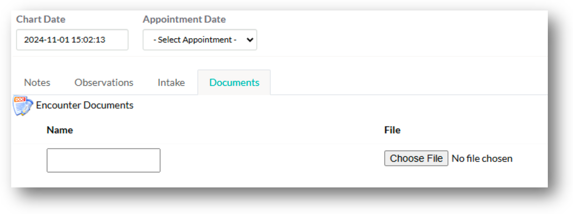
Task: Click the Name column header
Action: (x=60, y=130)
